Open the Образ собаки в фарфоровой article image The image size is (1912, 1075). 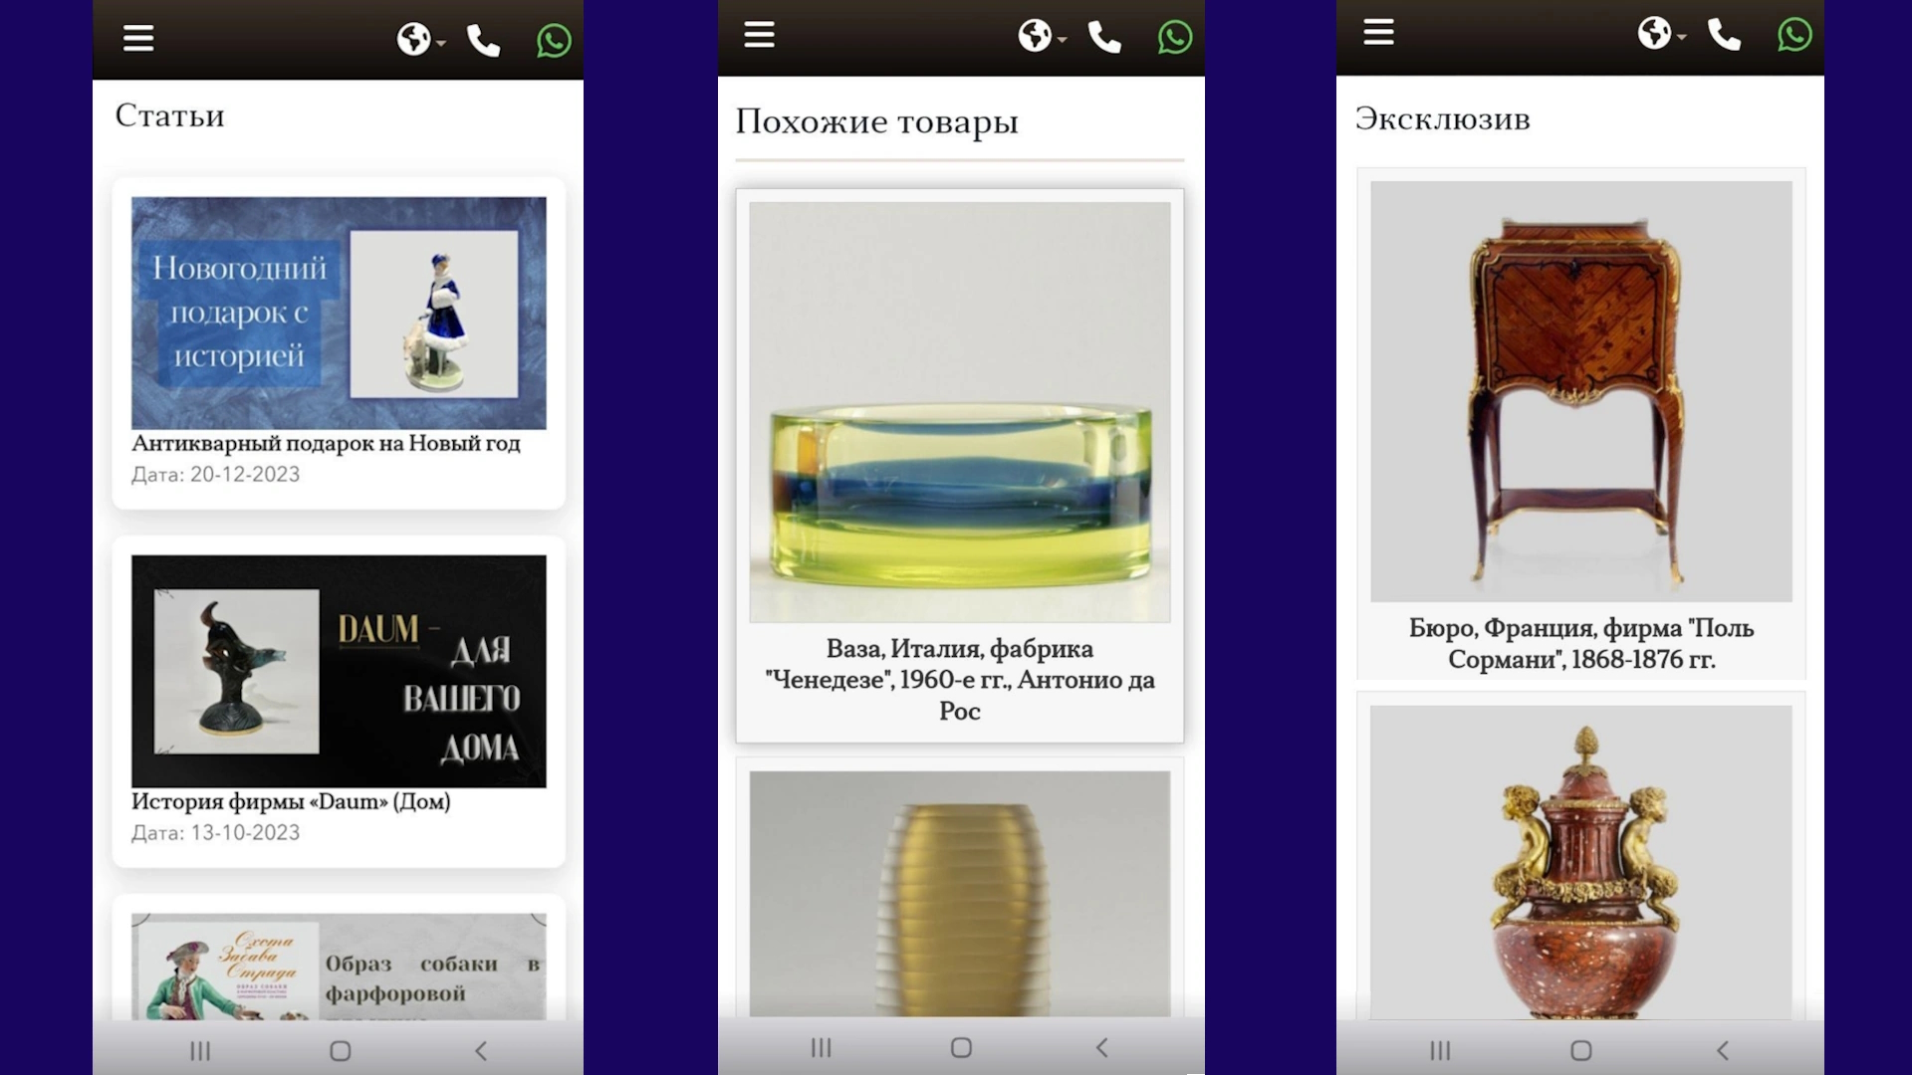[339, 967]
